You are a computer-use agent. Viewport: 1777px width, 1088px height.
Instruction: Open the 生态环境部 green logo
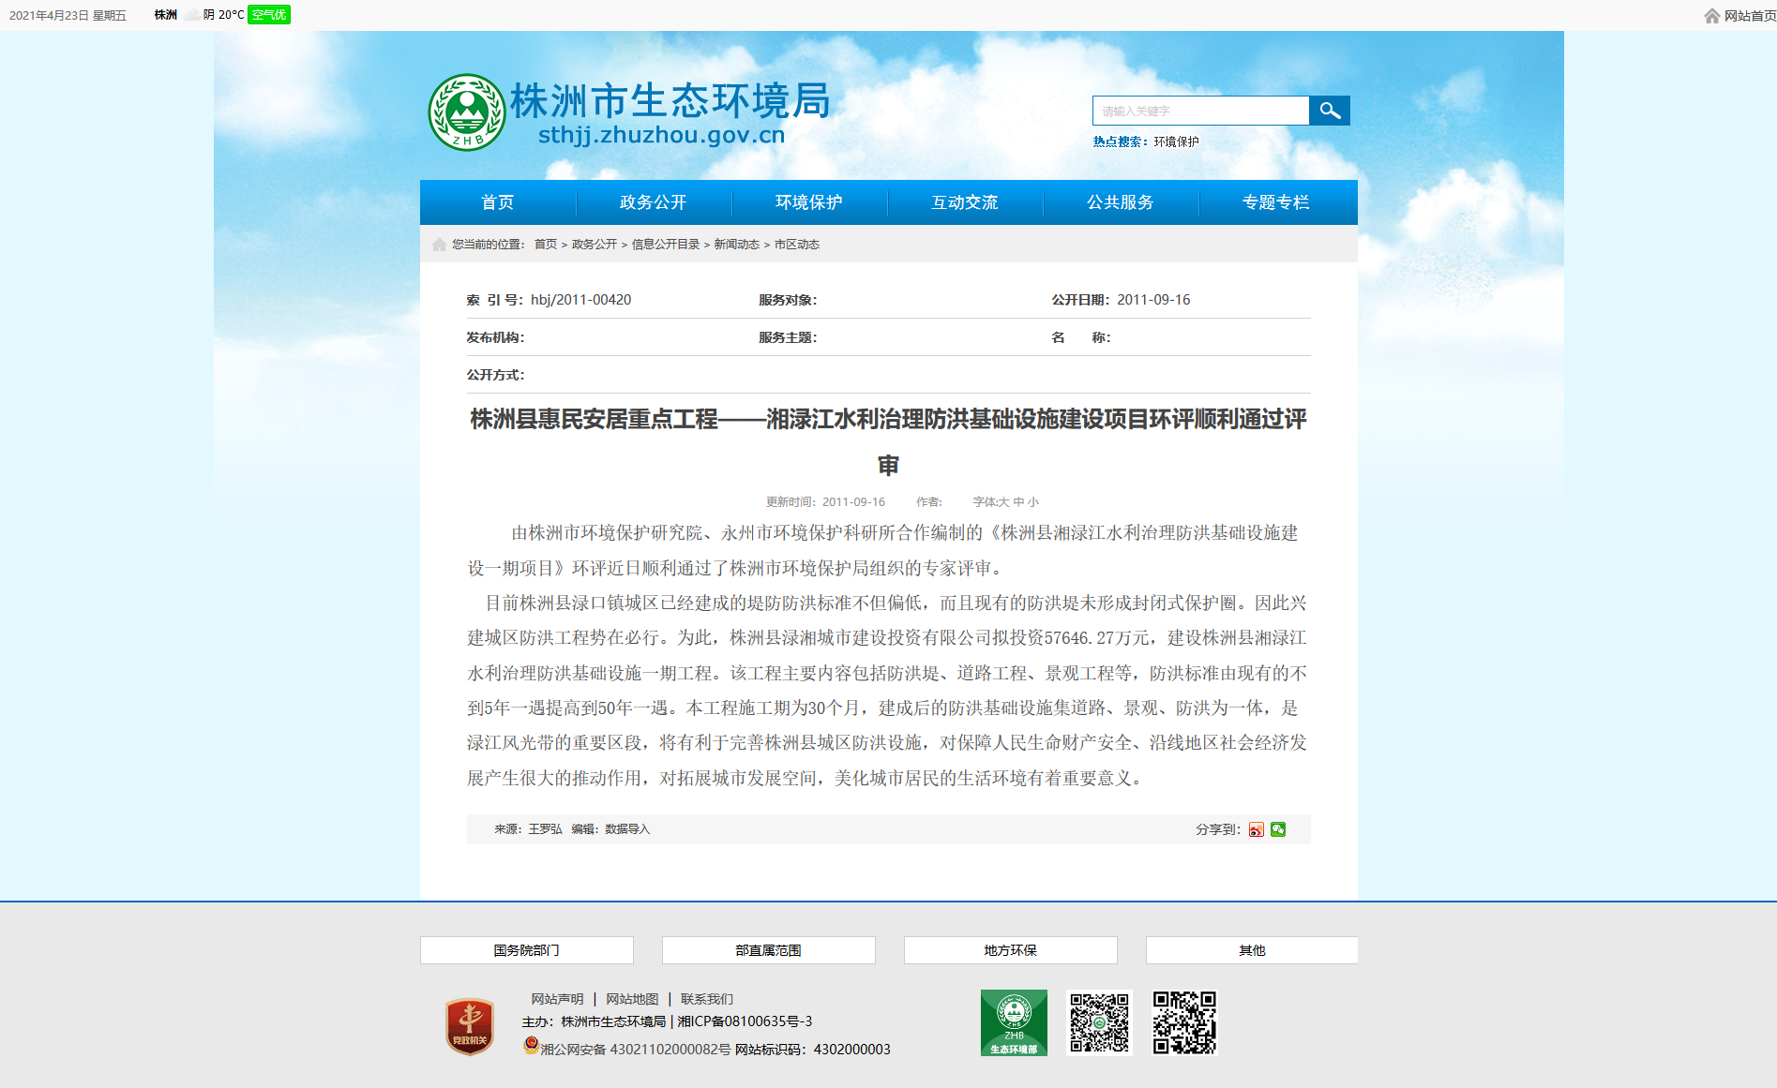pos(1014,1022)
